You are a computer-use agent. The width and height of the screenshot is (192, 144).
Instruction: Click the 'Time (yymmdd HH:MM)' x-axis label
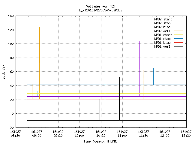[100, 141]
